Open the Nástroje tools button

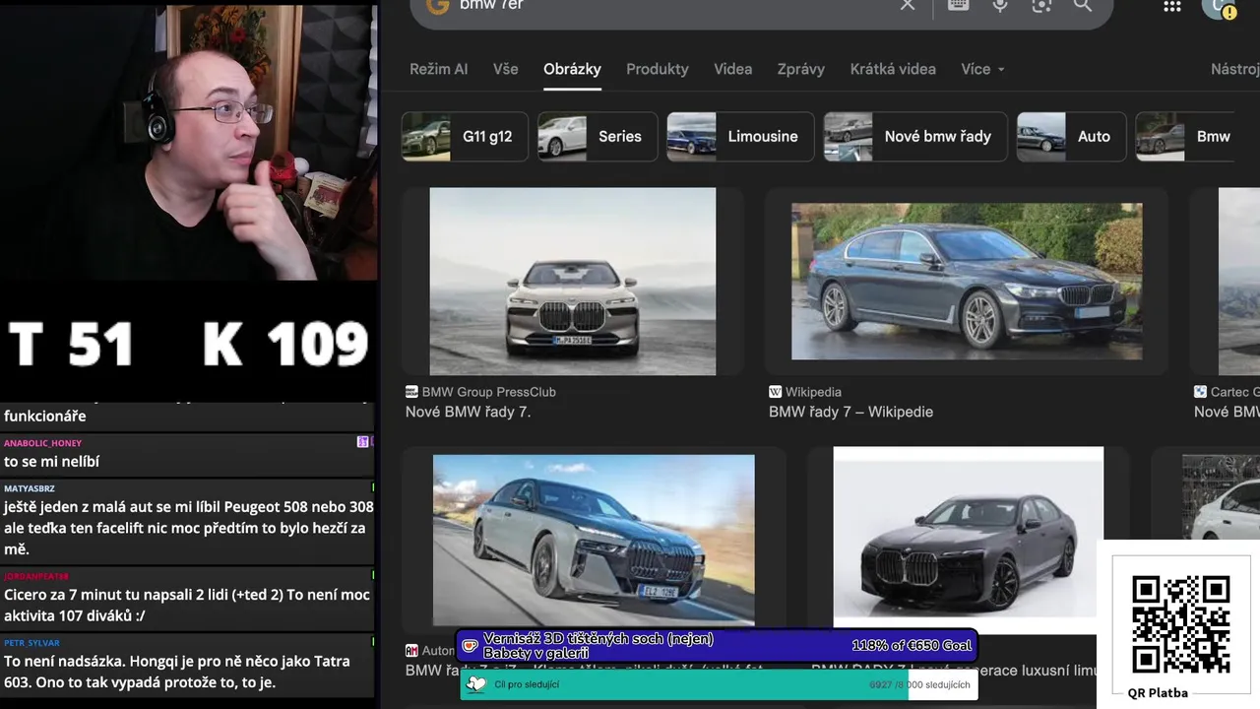(x=1235, y=69)
